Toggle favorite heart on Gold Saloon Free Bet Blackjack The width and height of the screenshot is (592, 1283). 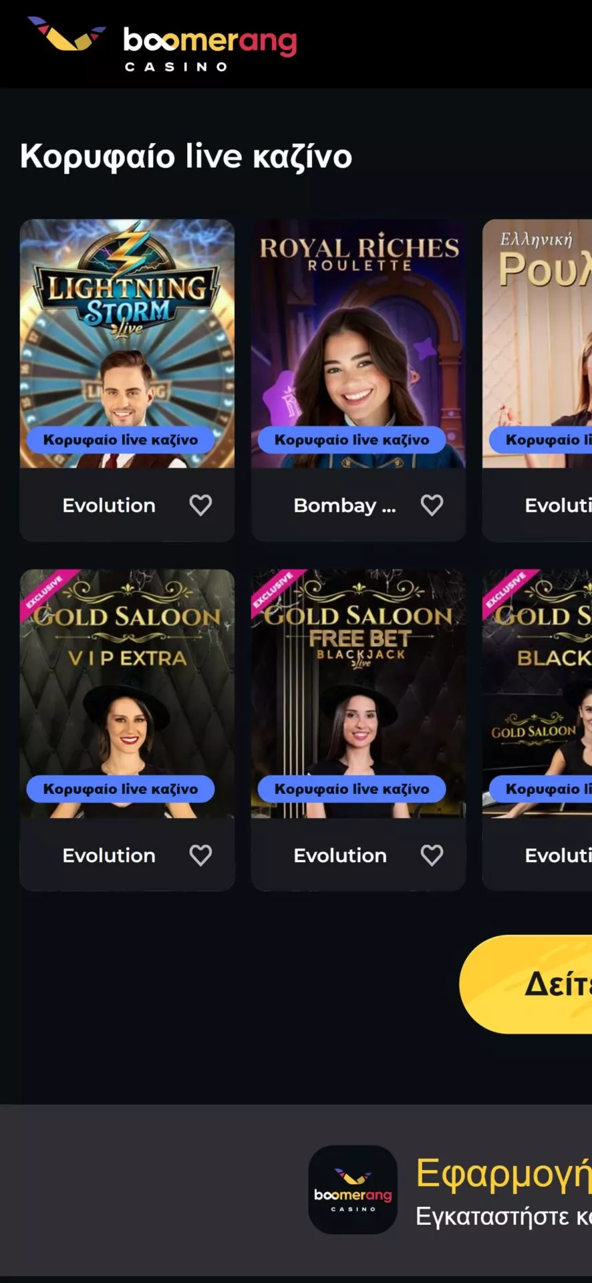click(x=432, y=855)
